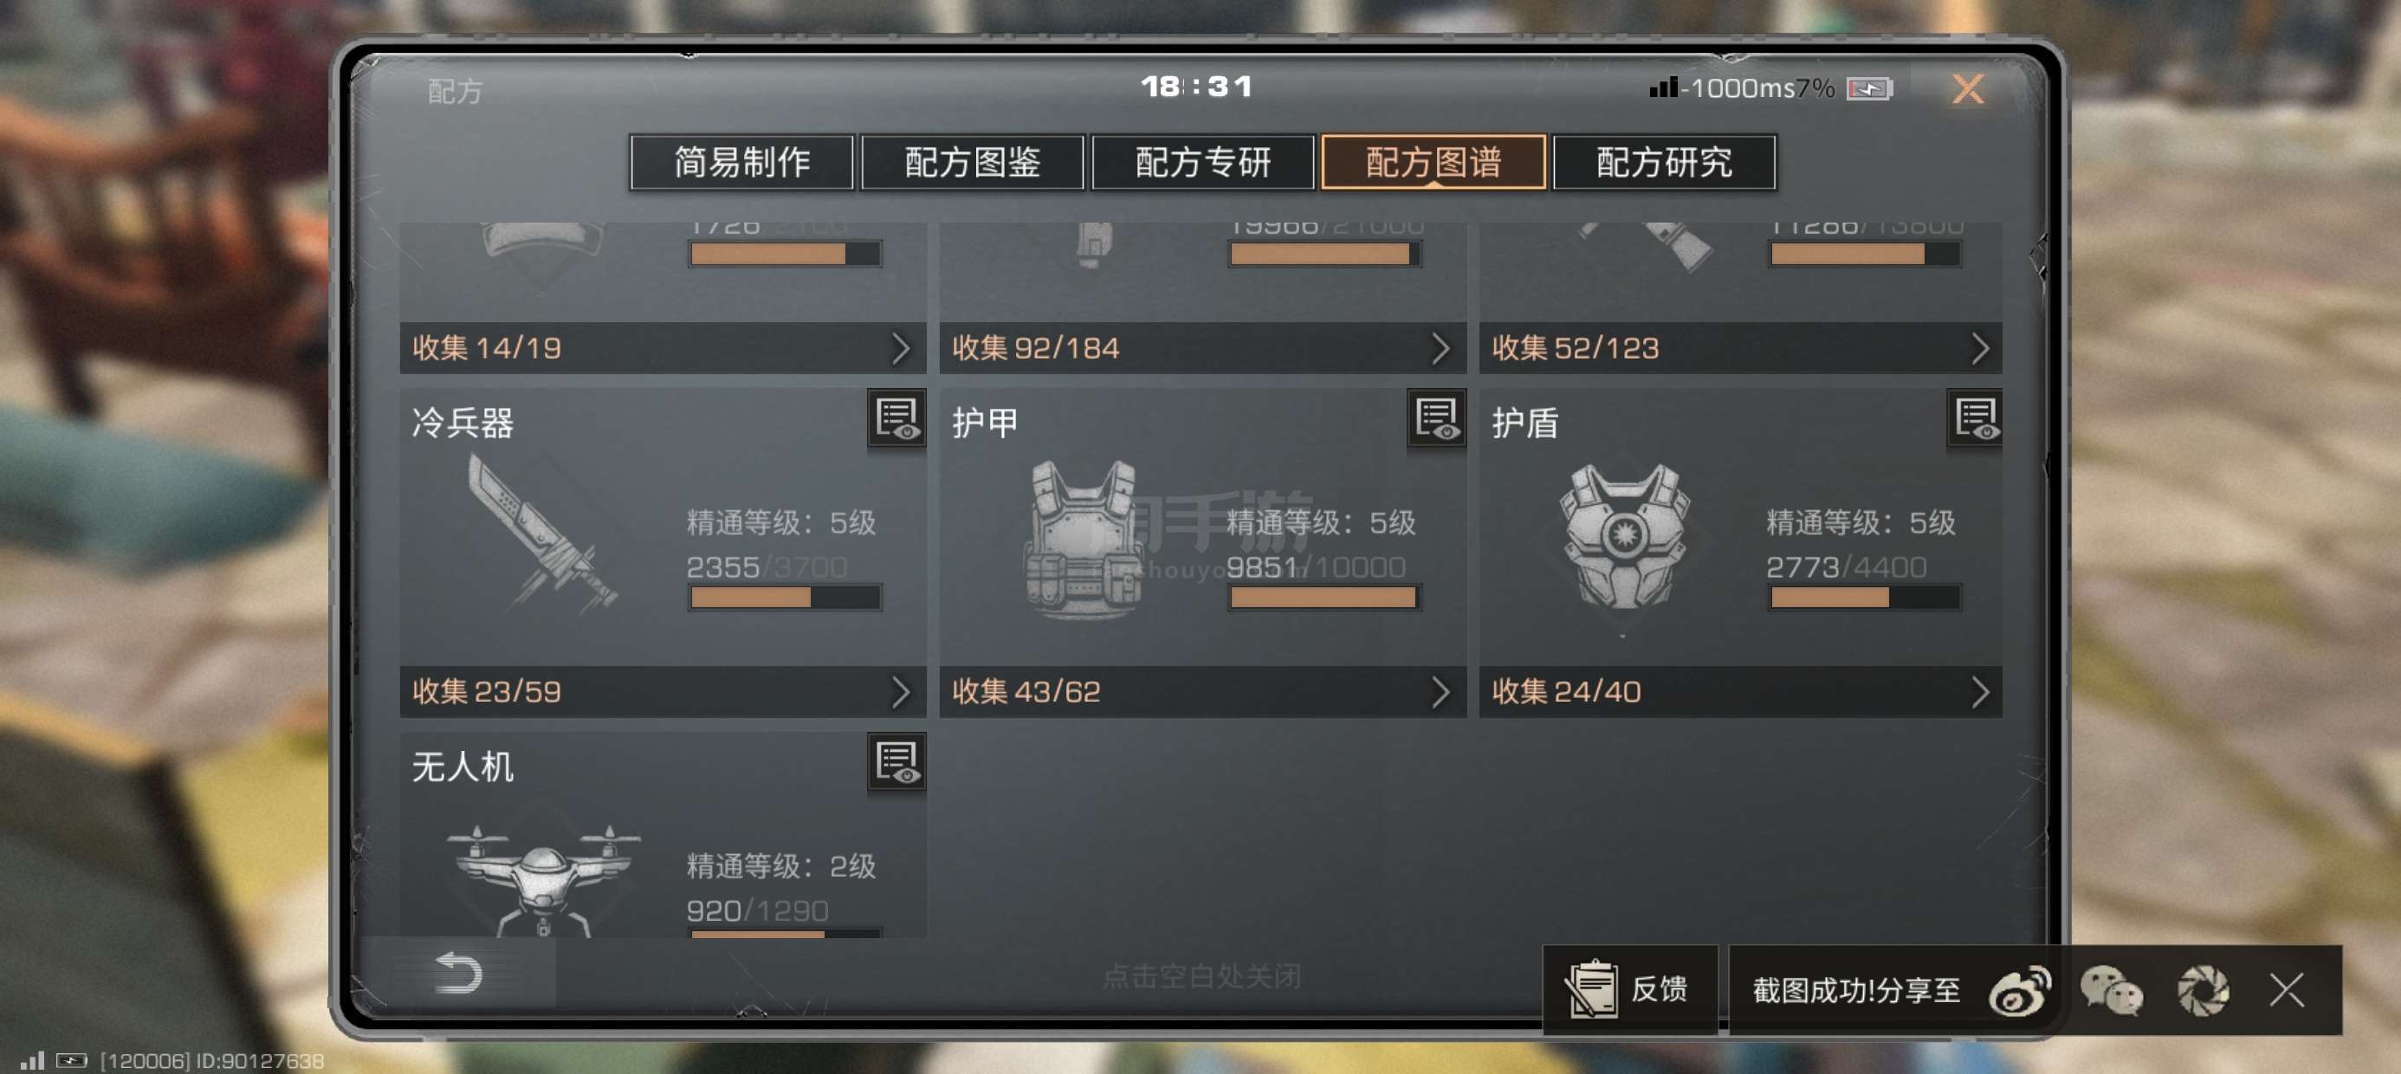Open the 冷兵器 recipe list preview icon

pos(896,418)
